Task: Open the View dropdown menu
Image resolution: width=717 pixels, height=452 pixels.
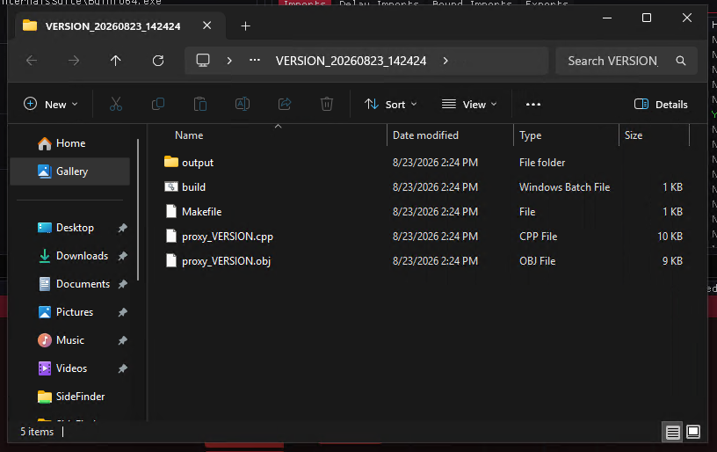Action: 469,105
